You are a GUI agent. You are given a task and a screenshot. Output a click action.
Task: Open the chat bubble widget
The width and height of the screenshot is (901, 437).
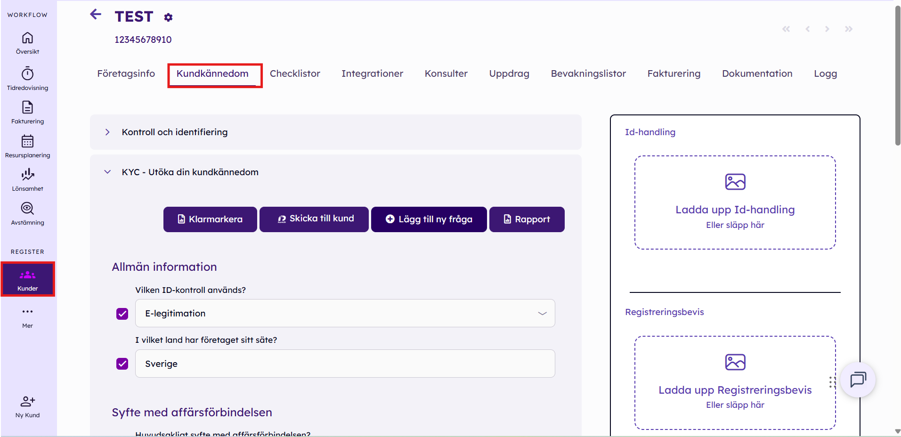click(858, 380)
